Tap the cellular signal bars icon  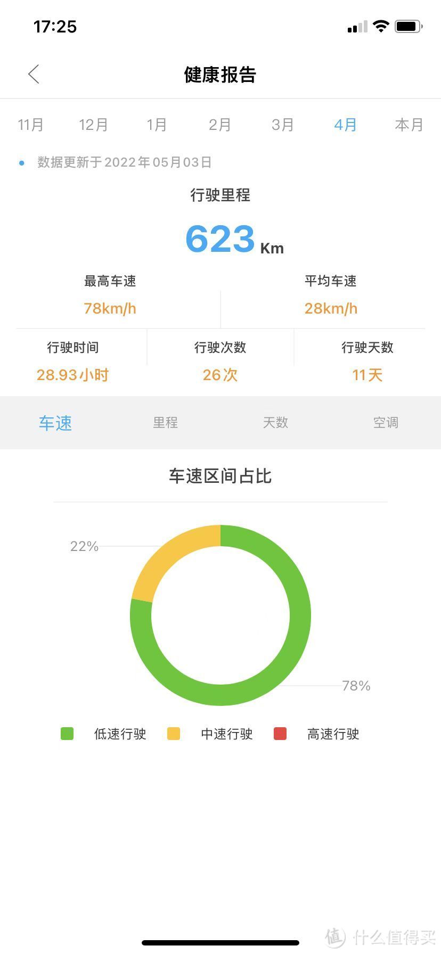pos(357,27)
